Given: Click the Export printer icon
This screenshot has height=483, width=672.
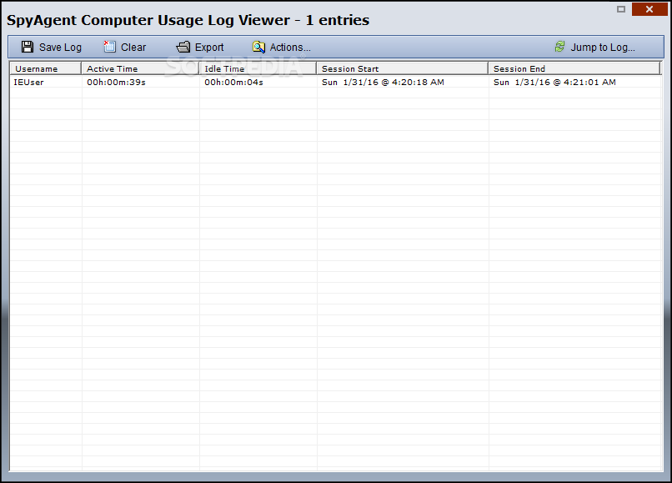Looking at the screenshot, I should (x=183, y=47).
